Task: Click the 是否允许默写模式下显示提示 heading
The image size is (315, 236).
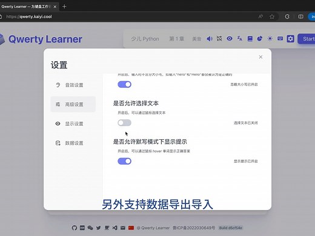Action: click(x=150, y=142)
